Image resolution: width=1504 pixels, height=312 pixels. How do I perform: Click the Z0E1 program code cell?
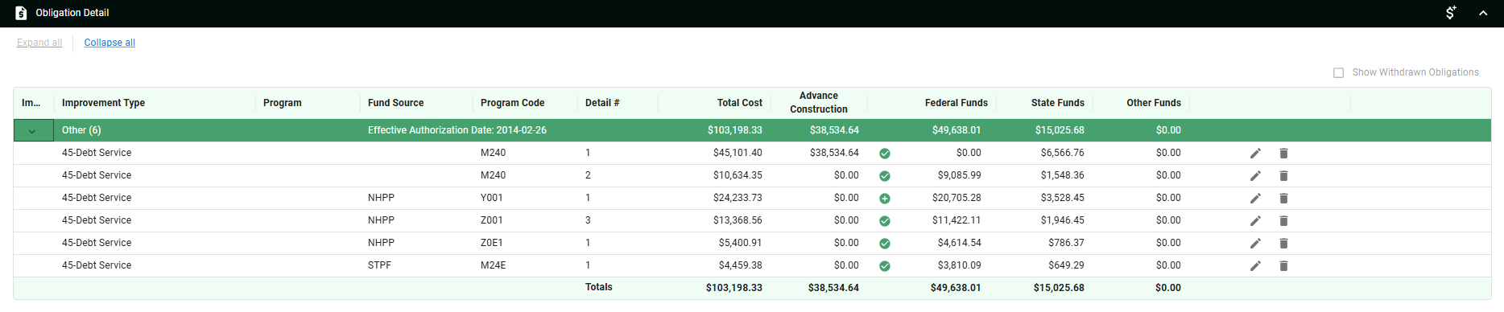pos(492,243)
